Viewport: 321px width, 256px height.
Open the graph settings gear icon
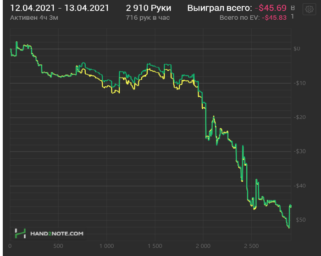pos(309,9)
